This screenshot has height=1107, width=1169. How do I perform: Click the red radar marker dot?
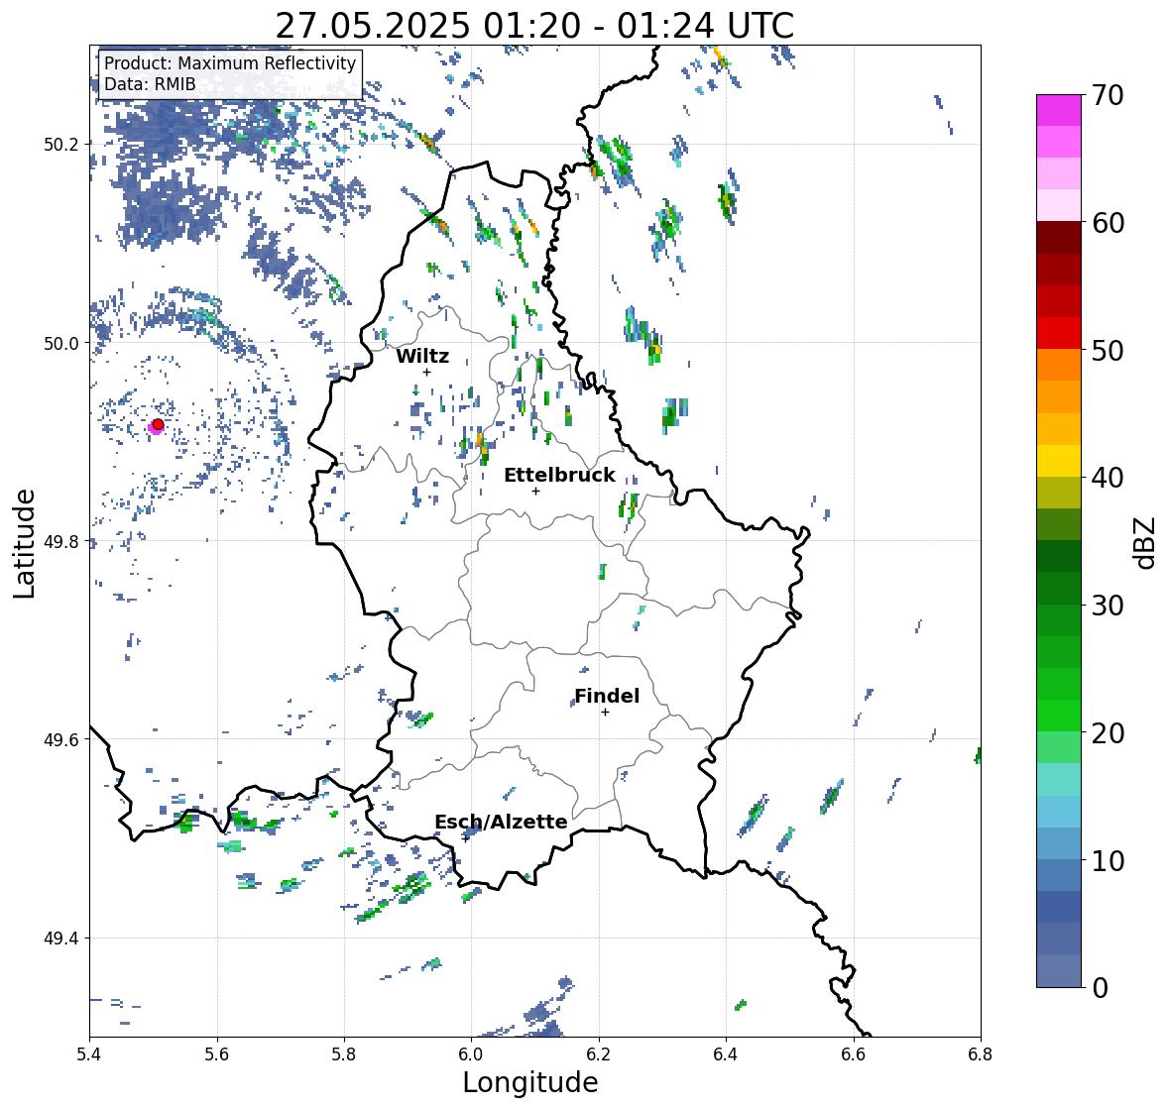pyautogui.click(x=158, y=424)
